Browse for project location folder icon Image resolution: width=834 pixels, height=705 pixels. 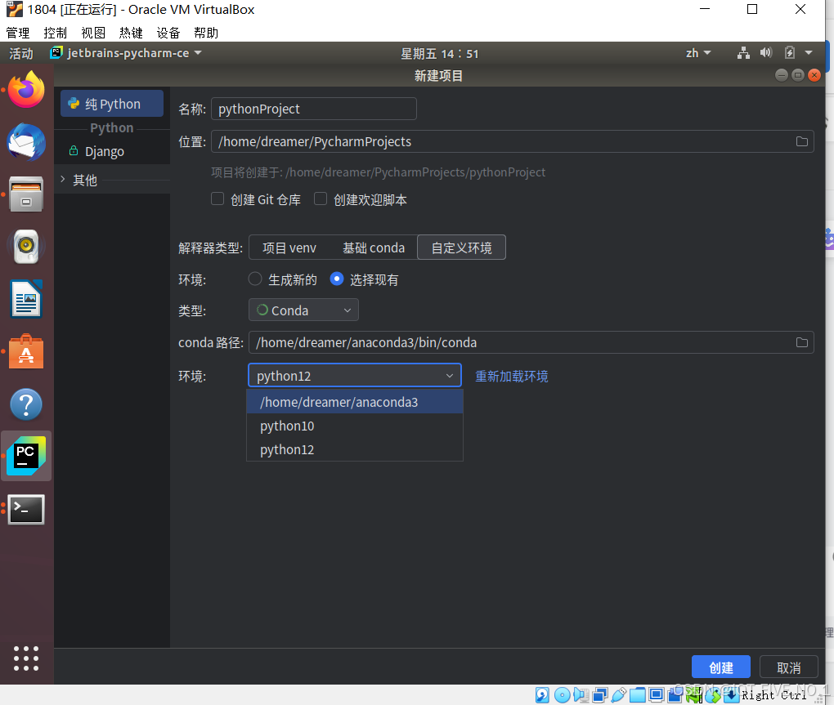click(x=801, y=141)
